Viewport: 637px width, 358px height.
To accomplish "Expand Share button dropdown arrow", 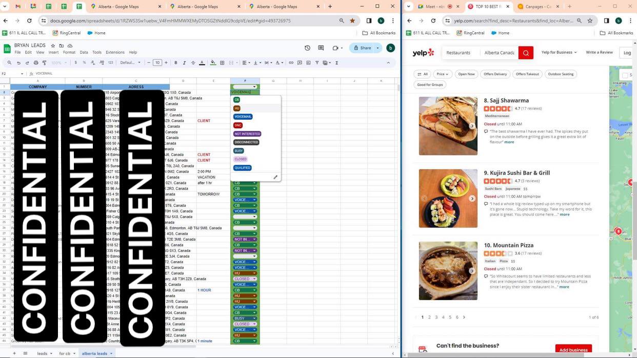I will tap(378, 48).
